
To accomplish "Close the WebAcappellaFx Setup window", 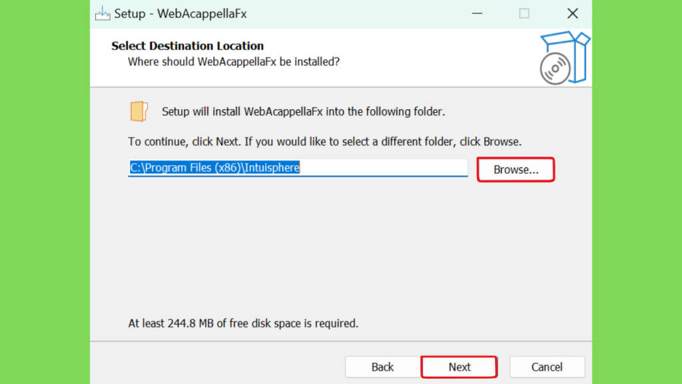I will 572,13.
